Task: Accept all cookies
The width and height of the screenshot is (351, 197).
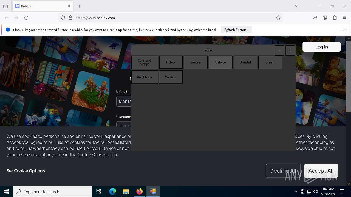Action: click(x=321, y=171)
